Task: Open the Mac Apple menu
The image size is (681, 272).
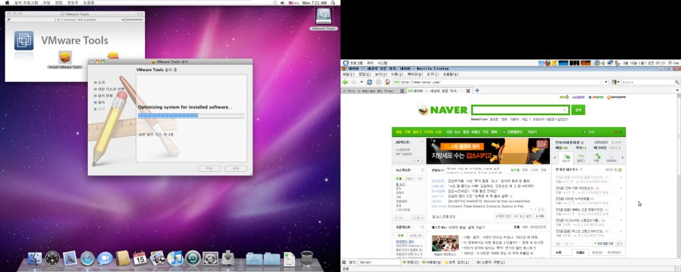Action: [x=7, y=3]
